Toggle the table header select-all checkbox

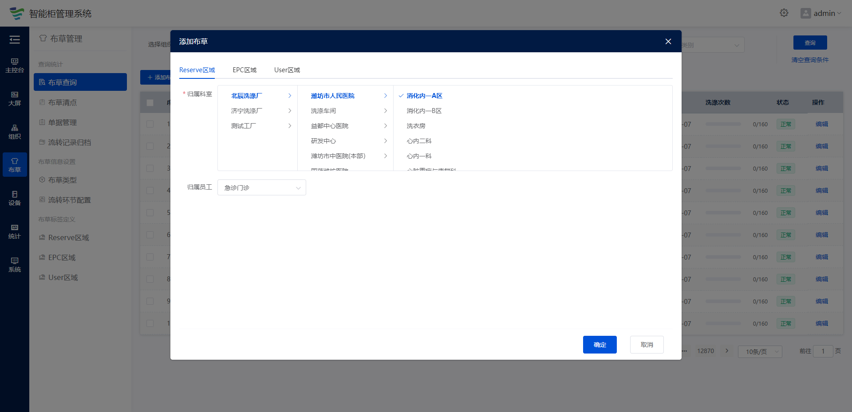pos(150,102)
